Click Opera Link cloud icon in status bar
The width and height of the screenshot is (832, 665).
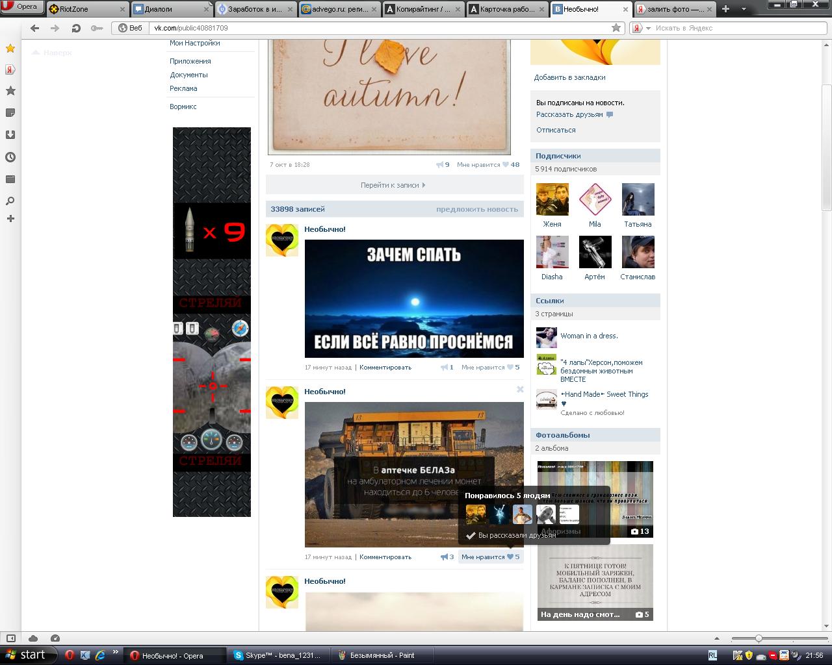(x=33, y=638)
